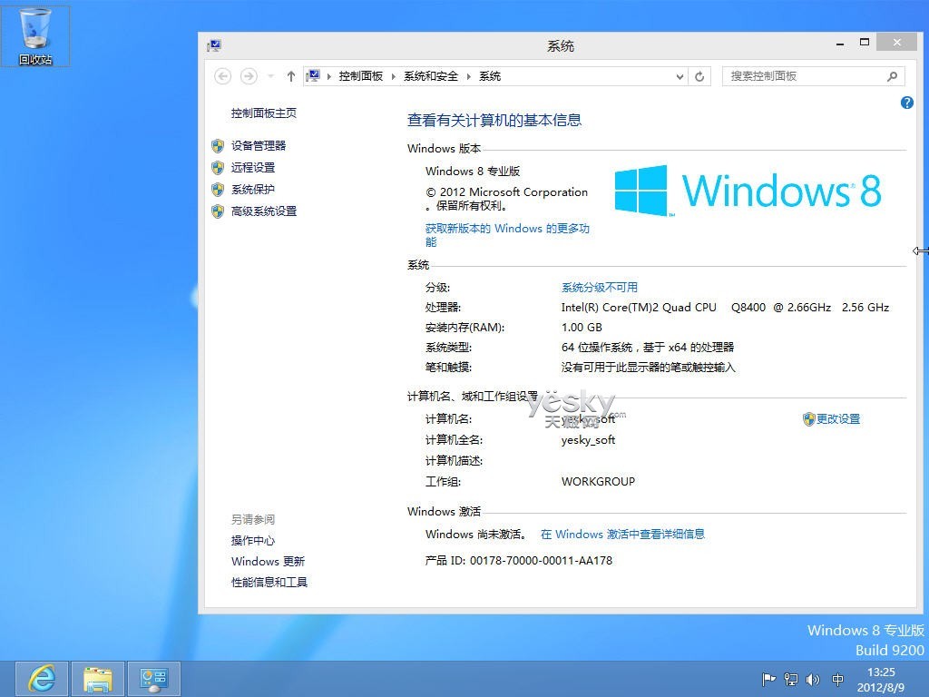The height and width of the screenshot is (697, 929).
Task: Open Help with the blue question mark
Action: coord(906,103)
